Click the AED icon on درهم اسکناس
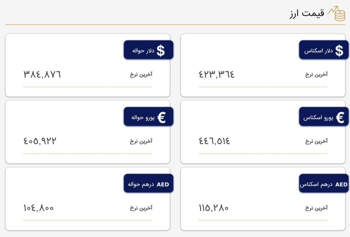The height and width of the screenshot is (237, 350). click(x=341, y=184)
